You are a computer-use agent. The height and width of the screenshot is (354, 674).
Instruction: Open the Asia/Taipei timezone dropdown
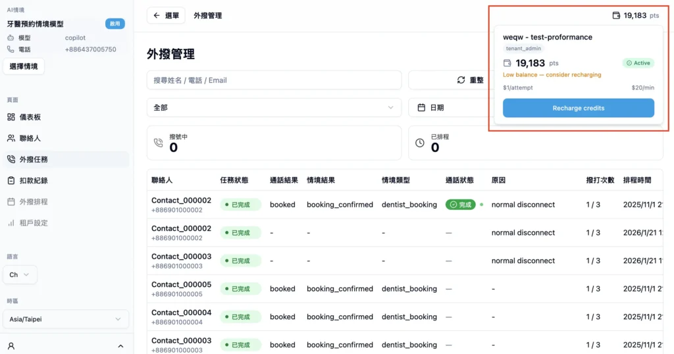pyautogui.click(x=66, y=319)
